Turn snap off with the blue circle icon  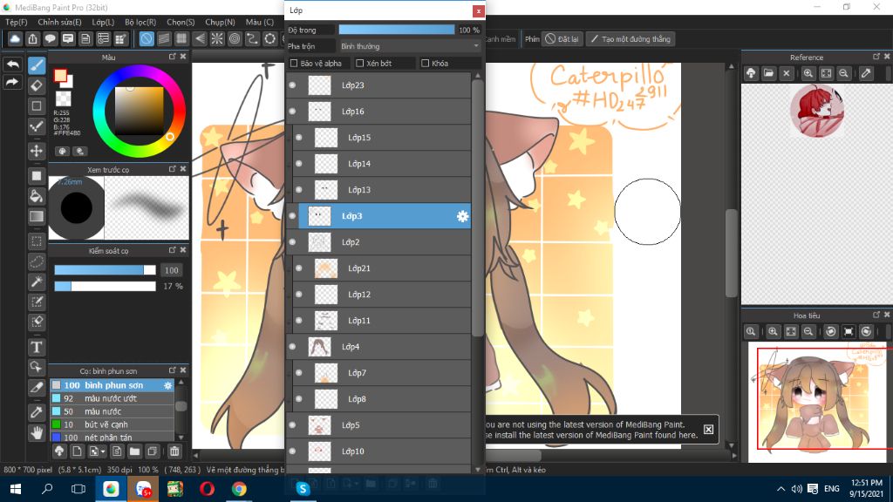pyautogui.click(x=147, y=38)
